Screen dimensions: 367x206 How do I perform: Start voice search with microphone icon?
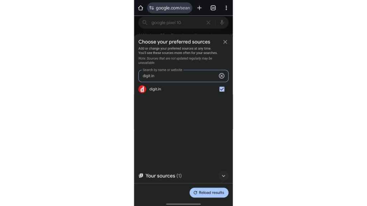pyautogui.click(x=221, y=23)
